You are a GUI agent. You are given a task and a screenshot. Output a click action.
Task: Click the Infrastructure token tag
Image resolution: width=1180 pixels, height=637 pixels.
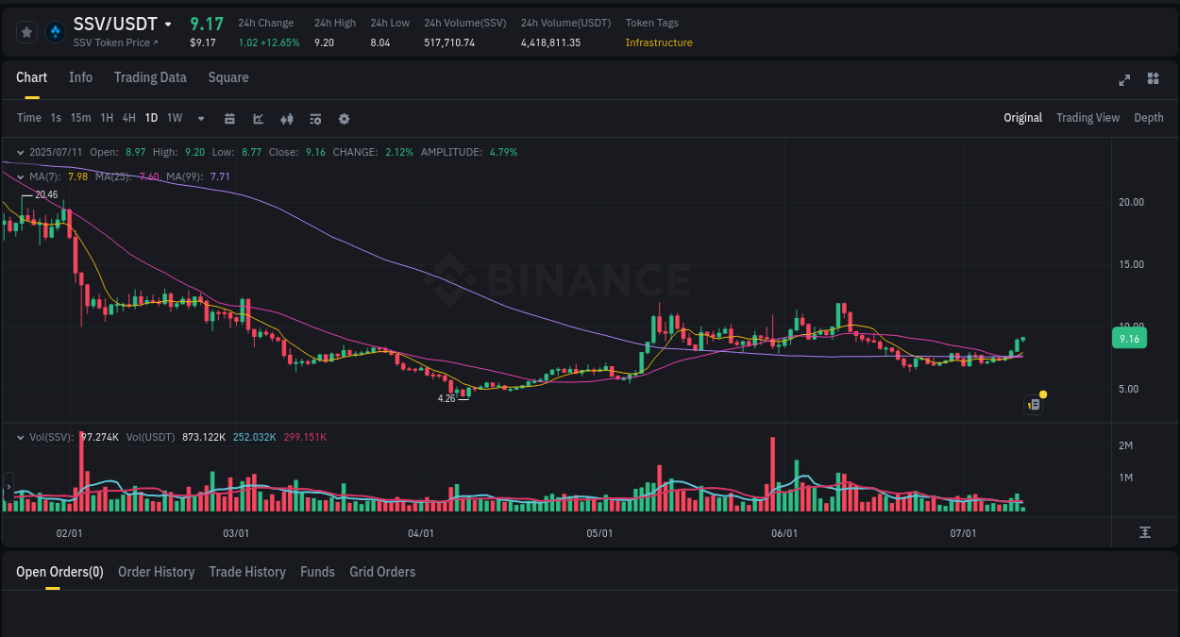(658, 42)
